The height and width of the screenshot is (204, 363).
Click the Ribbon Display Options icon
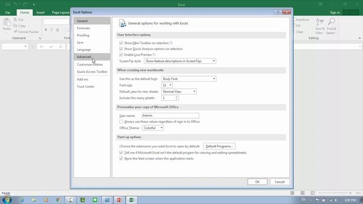[320, 4]
